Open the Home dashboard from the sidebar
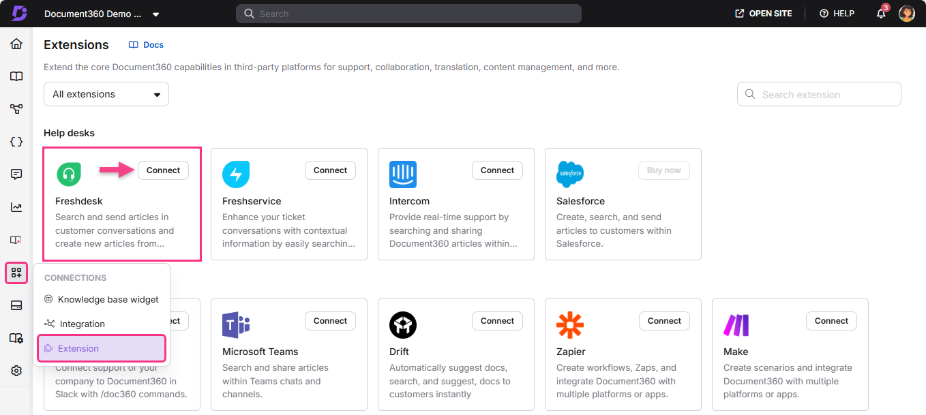Screen dimensions: 926x415 click(x=16, y=43)
